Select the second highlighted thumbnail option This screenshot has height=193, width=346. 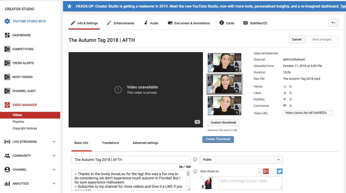tap(225, 84)
